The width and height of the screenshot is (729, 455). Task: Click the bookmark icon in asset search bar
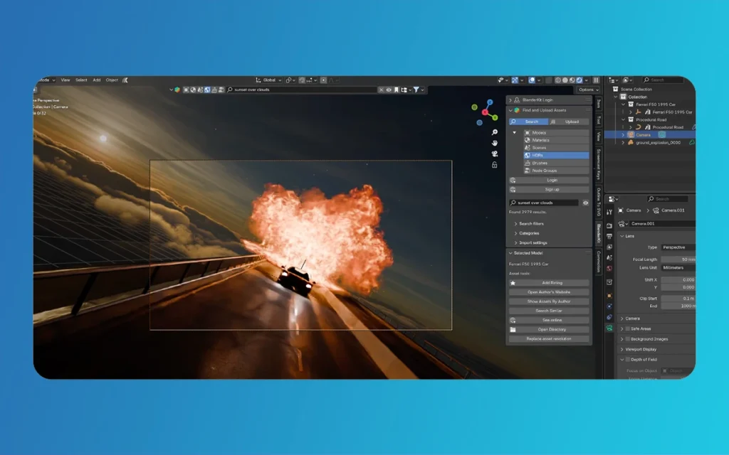point(396,90)
